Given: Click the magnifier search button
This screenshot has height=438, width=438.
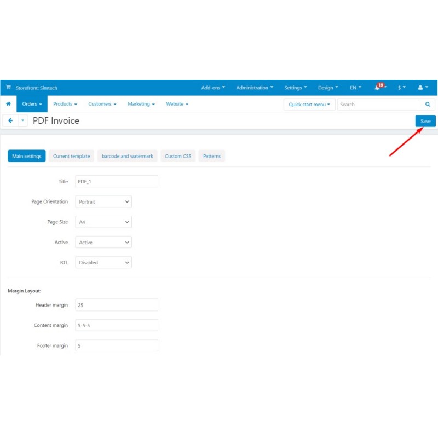Looking at the screenshot, I should click(428, 104).
